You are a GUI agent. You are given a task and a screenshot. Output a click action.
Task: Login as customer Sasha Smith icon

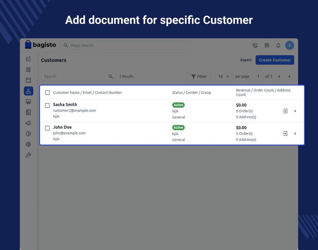285,111
